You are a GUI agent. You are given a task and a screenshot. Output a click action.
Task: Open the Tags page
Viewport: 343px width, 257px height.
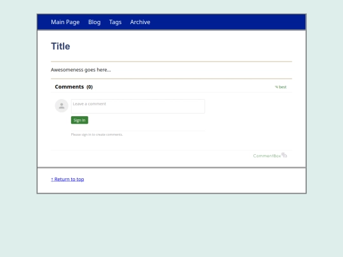[x=115, y=22]
